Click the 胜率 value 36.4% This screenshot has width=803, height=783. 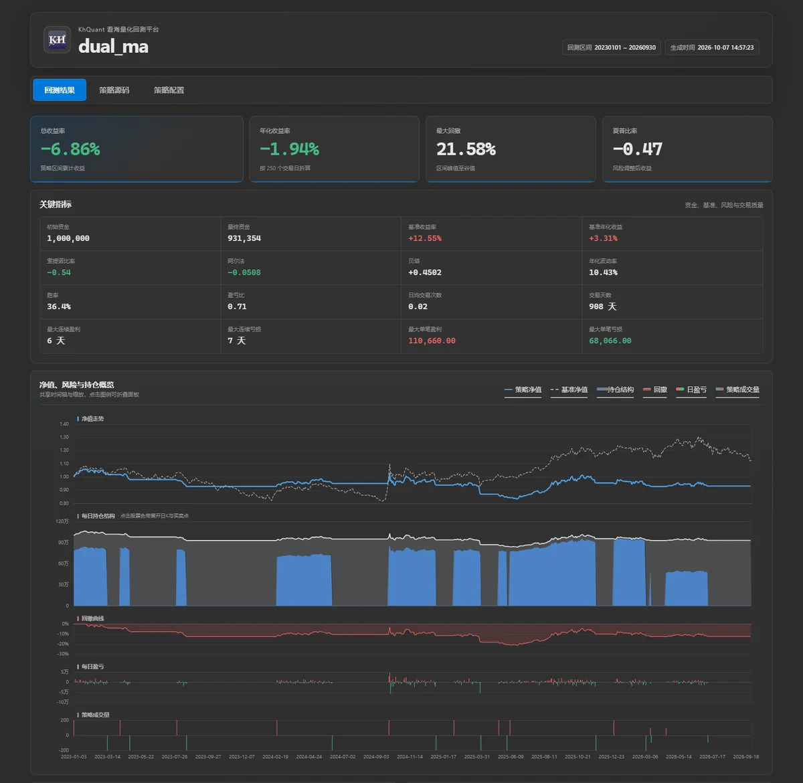[x=59, y=307]
